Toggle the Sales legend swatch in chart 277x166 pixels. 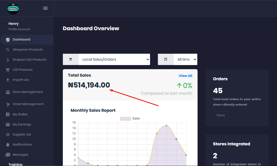(125, 118)
